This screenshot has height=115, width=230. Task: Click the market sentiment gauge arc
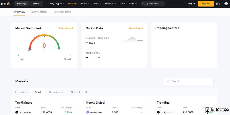tap(44, 42)
